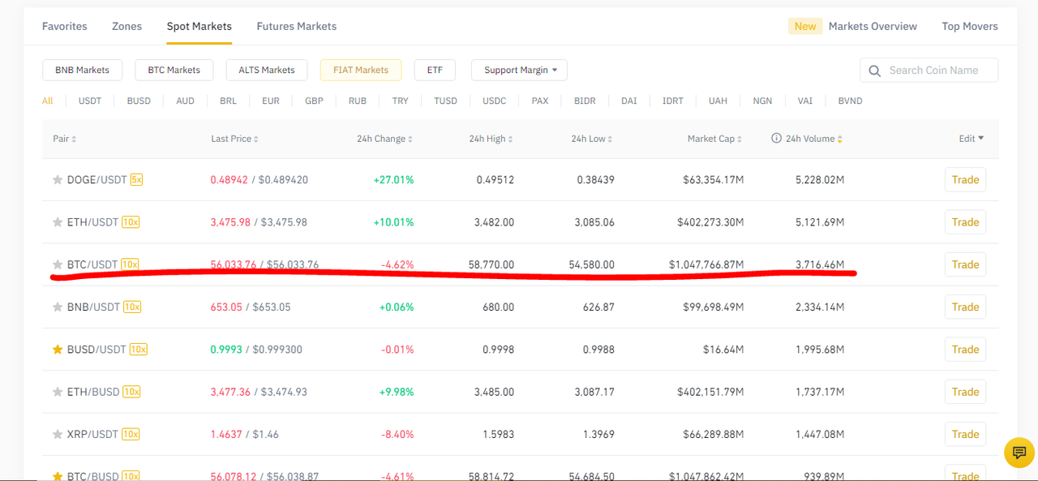Sort by 24h Low column

[x=591, y=139]
